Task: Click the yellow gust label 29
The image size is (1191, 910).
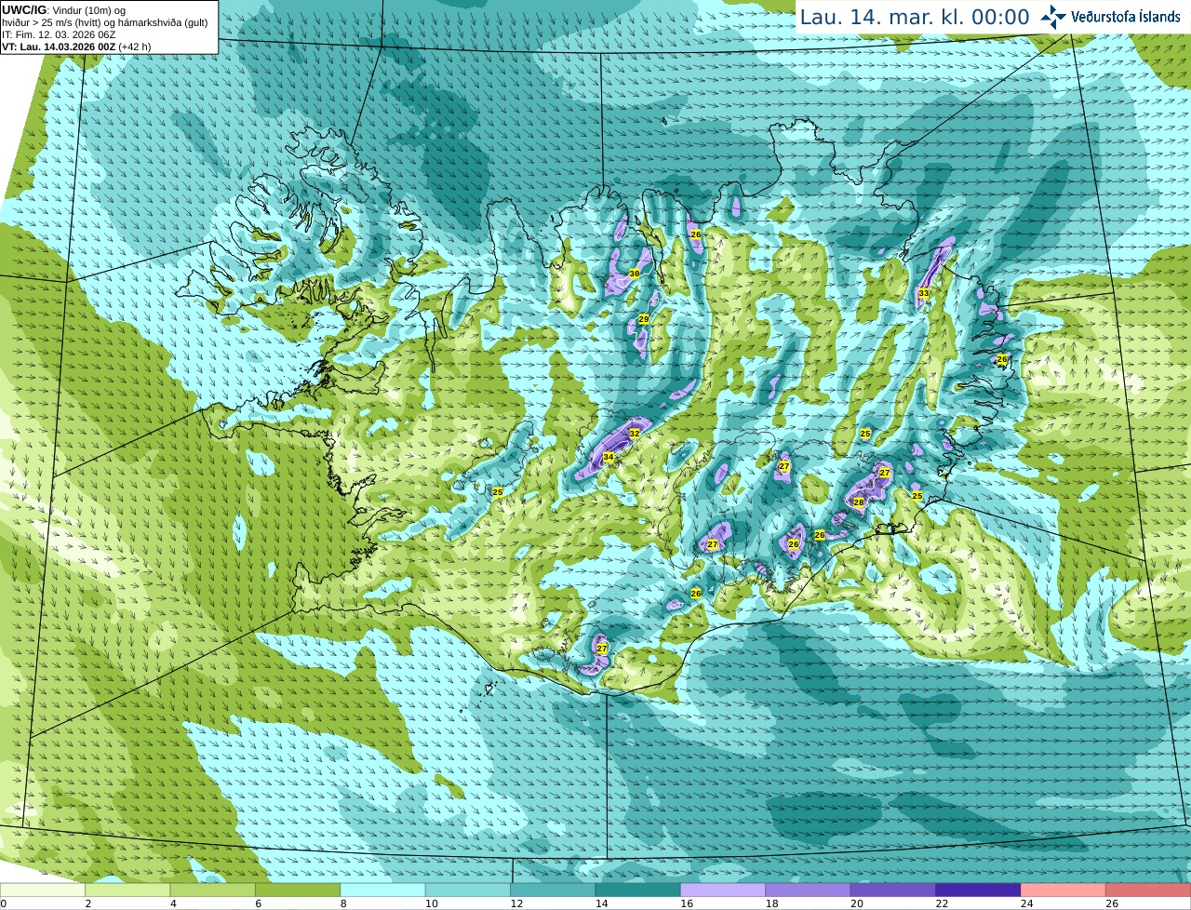Action: (x=643, y=319)
